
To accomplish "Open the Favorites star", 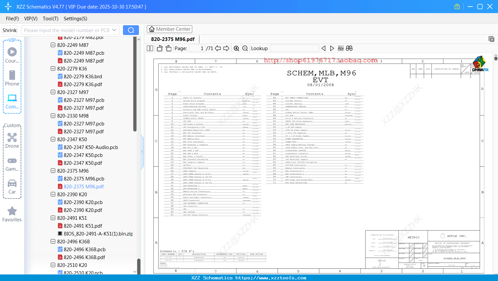I will tap(12, 215).
